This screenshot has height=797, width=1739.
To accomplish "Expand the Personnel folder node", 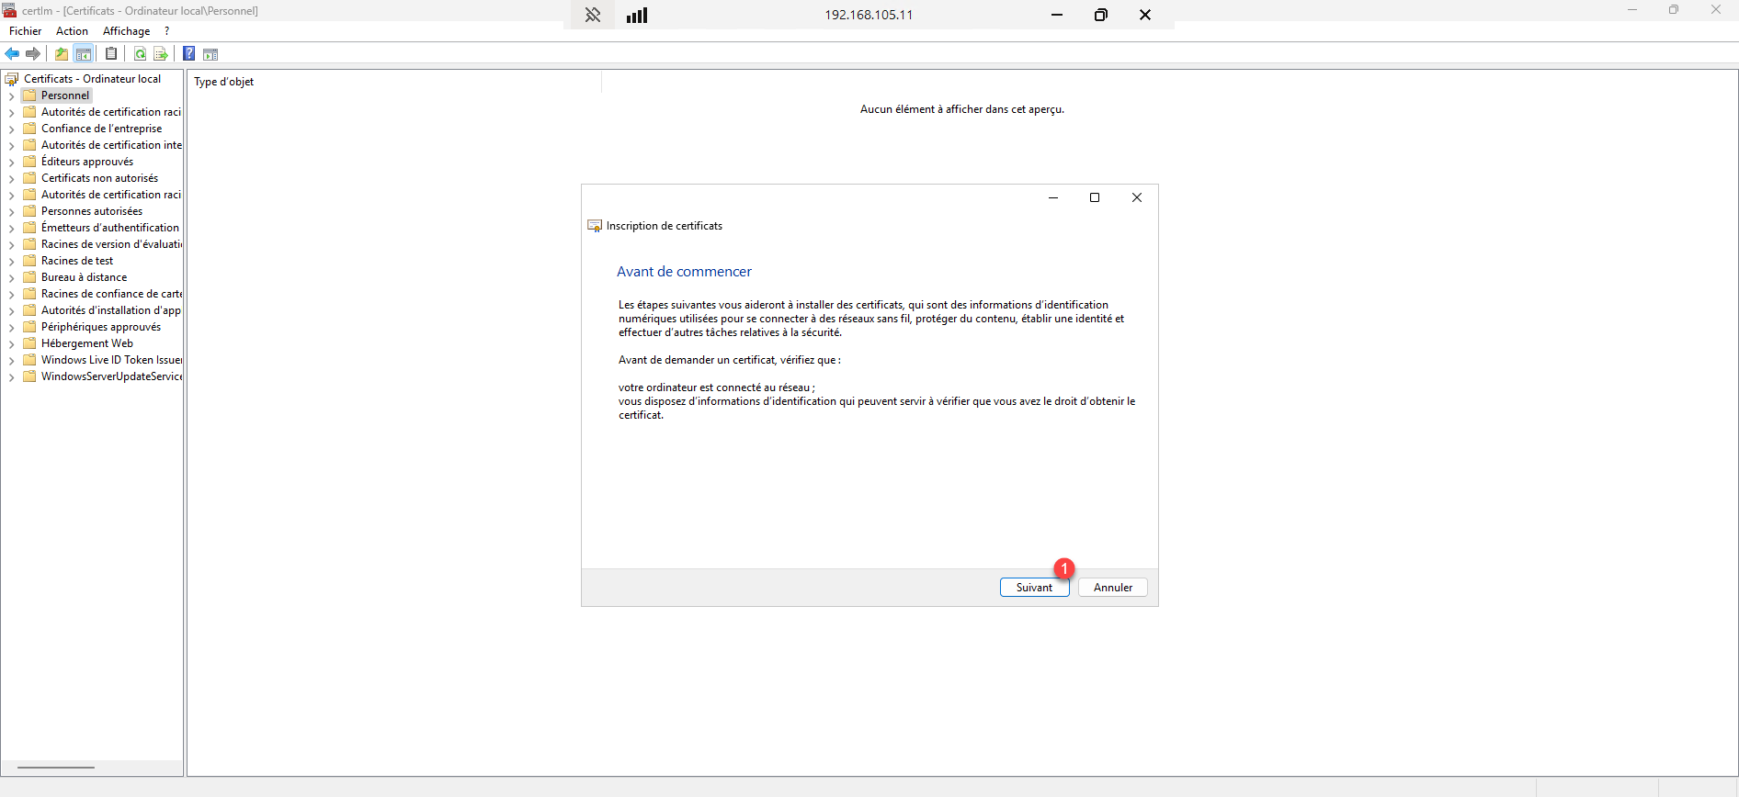I will [11, 95].
